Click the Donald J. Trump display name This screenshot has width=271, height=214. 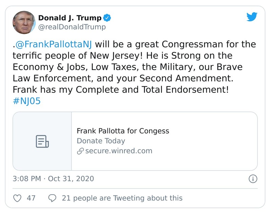70,18
